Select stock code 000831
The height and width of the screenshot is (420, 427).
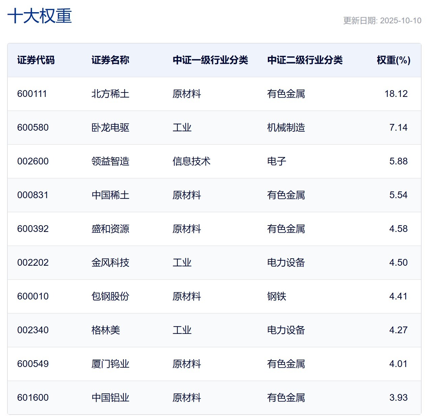point(33,195)
